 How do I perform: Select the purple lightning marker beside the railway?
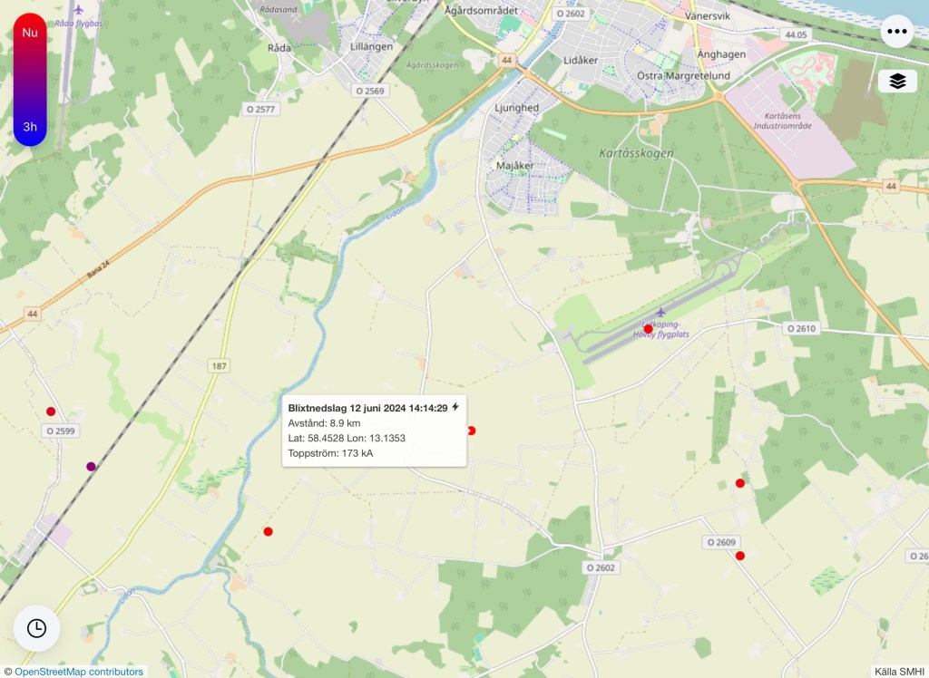91,467
